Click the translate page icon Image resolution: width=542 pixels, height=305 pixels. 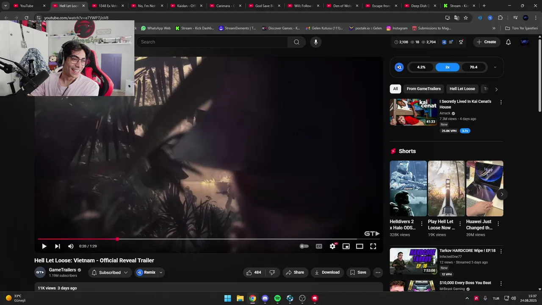[x=456, y=18]
